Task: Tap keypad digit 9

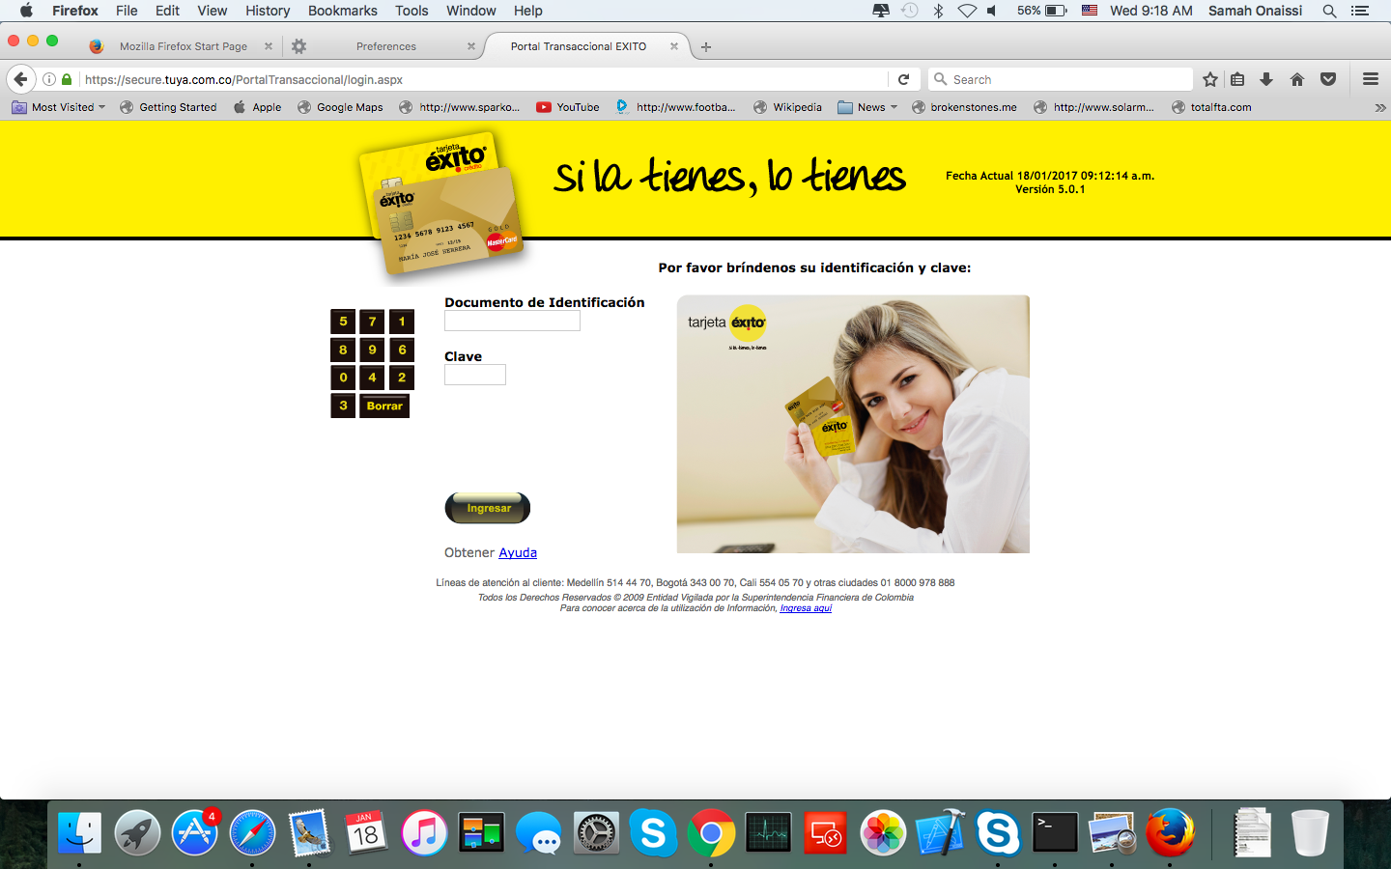Action: (x=372, y=350)
